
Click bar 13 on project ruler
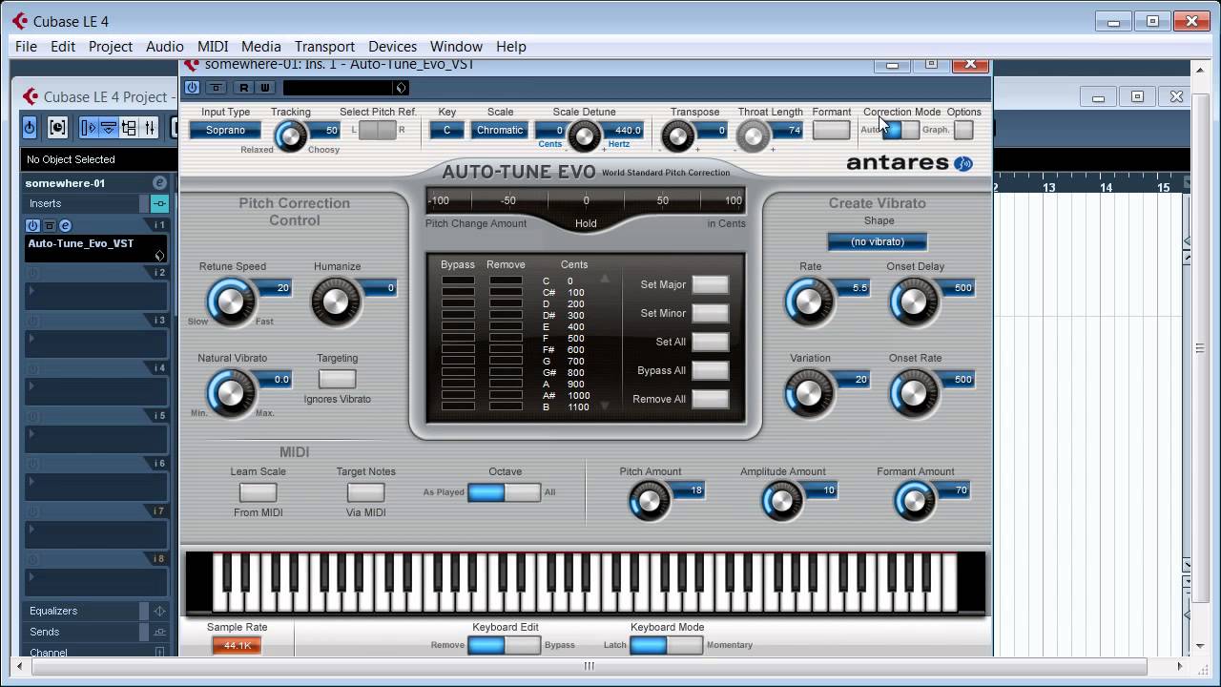1048,187
